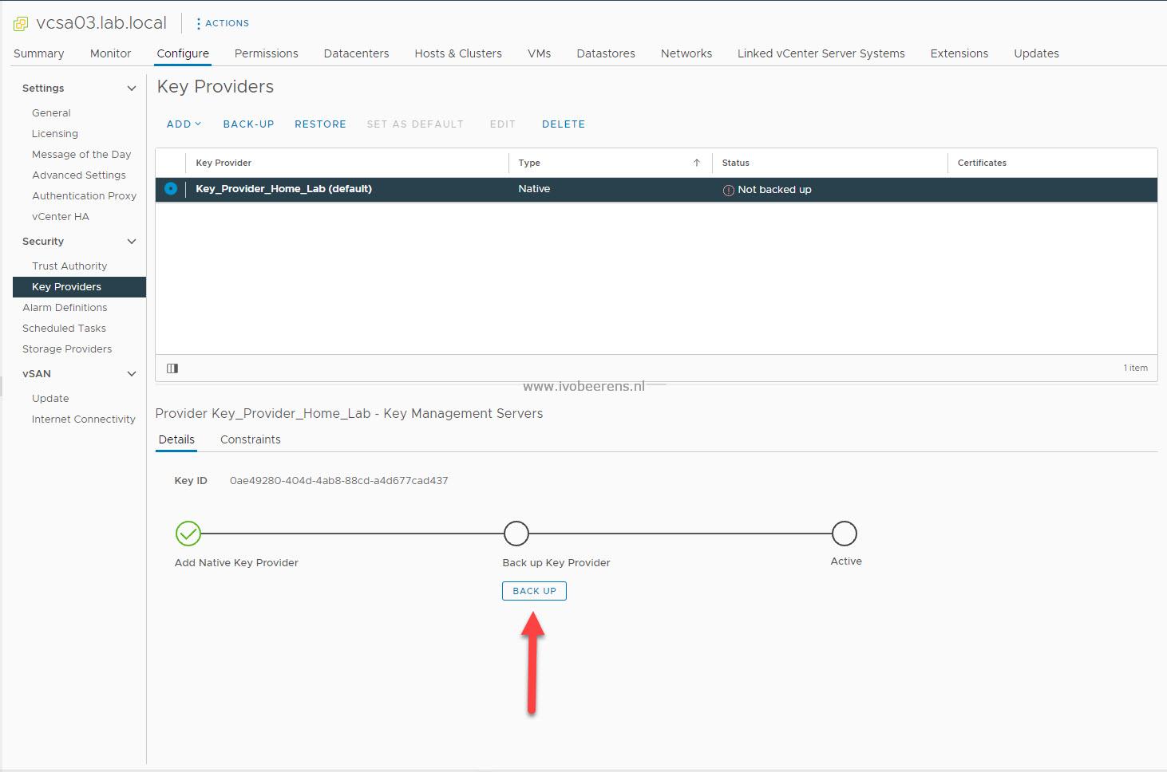Open Storage Providers
This screenshot has width=1167, height=772.
coord(67,349)
